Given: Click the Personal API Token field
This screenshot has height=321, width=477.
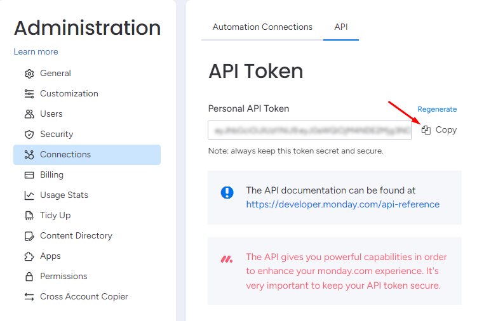Looking at the screenshot, I should 309,130.
